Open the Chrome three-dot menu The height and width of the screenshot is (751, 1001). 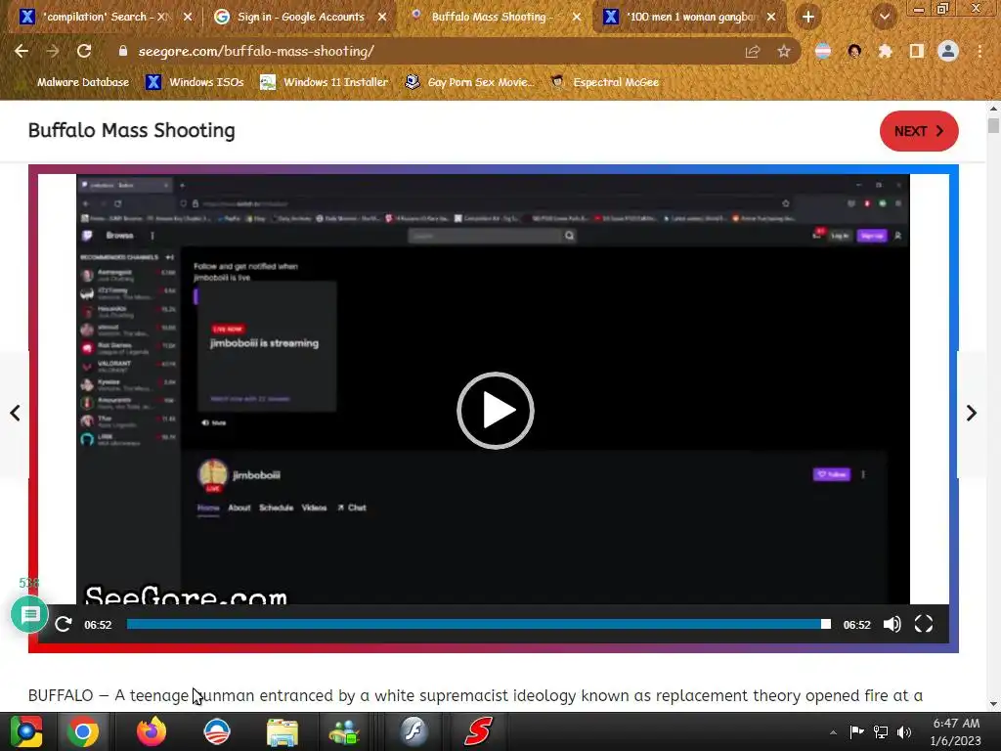tap(979, 51)
